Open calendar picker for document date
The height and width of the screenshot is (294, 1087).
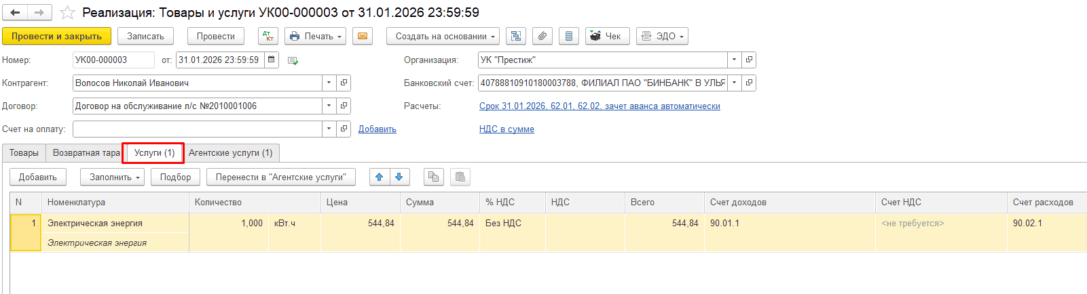[272, 60]
